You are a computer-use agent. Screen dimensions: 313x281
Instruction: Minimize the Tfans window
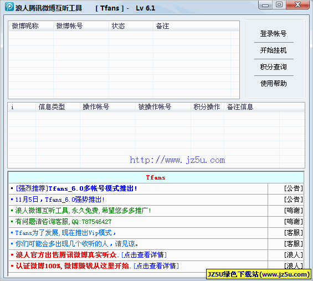pos(265,5)
